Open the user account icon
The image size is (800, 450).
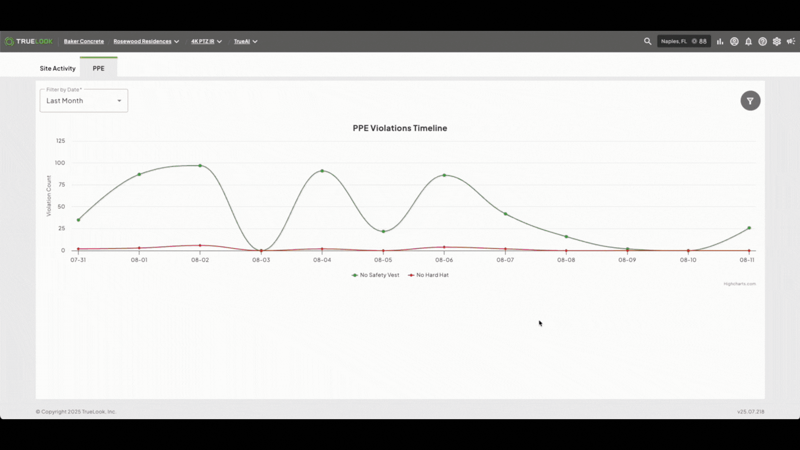pos(734,41)
